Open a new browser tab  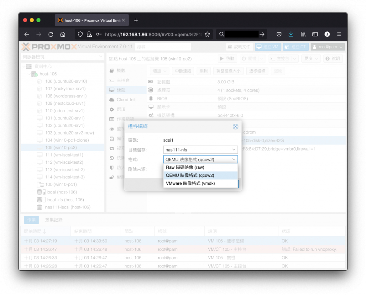136,20
